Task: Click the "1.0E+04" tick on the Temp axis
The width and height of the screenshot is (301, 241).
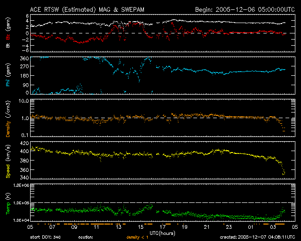Action: (21, 220)
